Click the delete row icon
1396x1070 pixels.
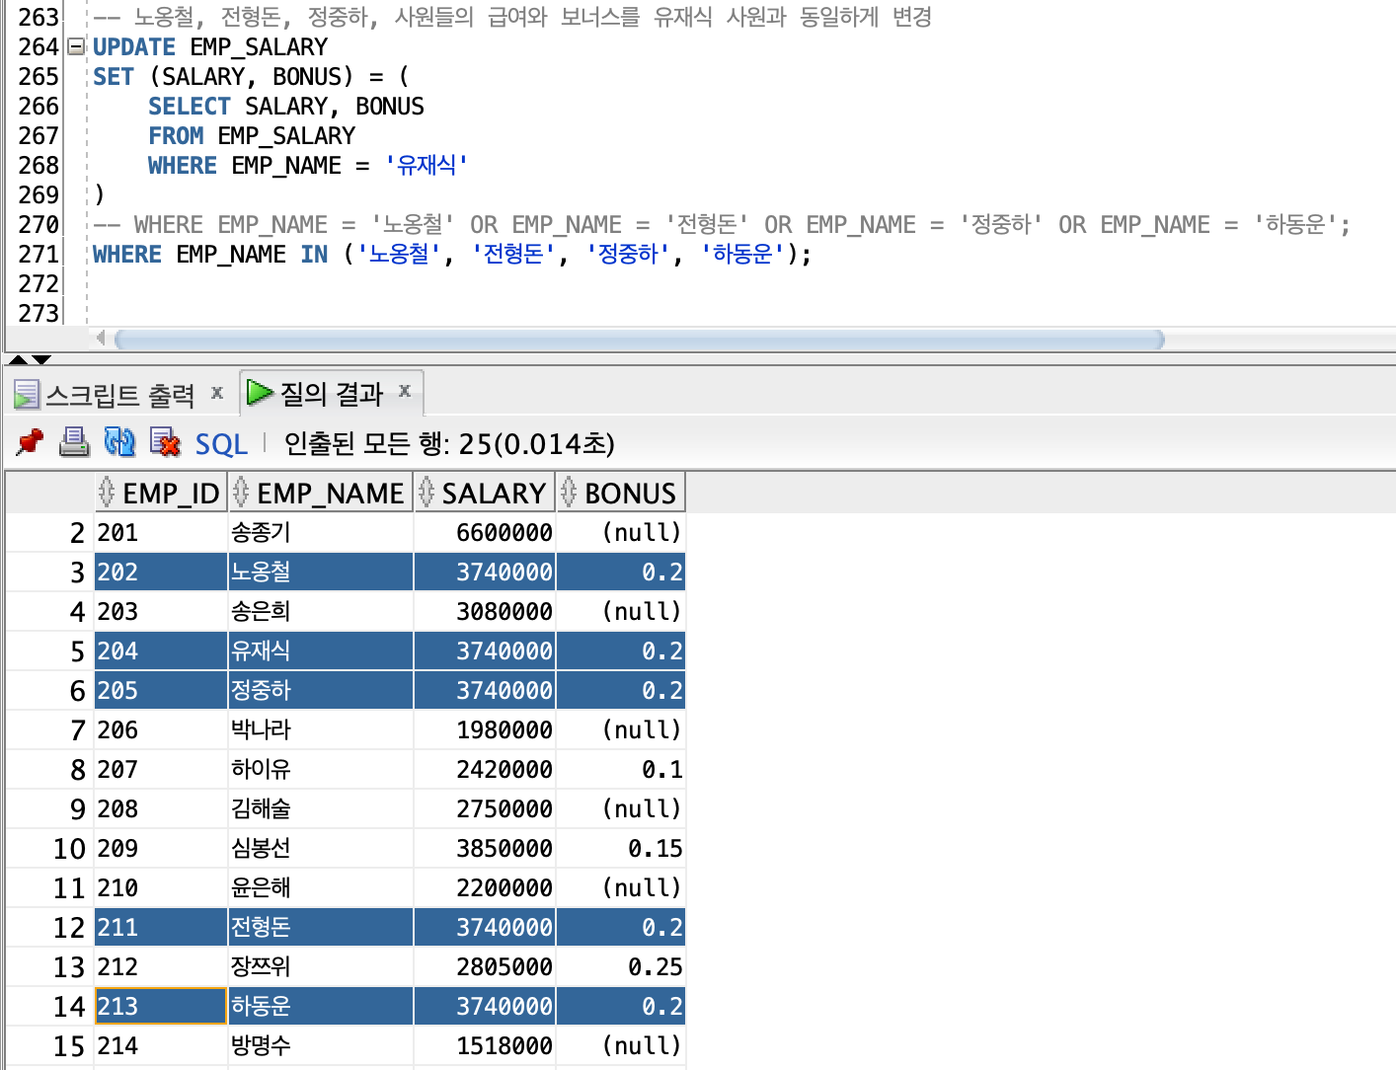pyautogui.click(x=165, y=442)
